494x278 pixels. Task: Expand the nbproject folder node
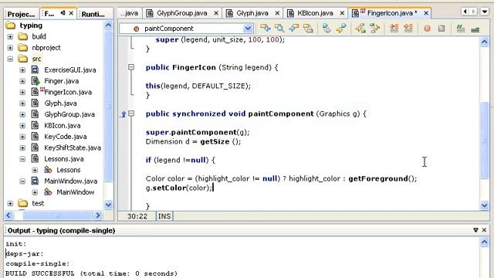10,48
